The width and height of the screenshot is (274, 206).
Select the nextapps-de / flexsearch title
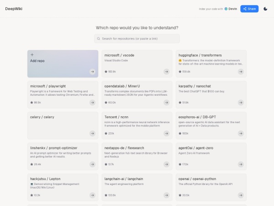[x=124, y=148]
